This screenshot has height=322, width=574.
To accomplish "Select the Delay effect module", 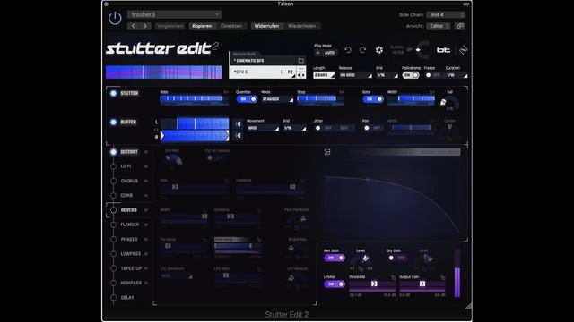I will 127,298.
